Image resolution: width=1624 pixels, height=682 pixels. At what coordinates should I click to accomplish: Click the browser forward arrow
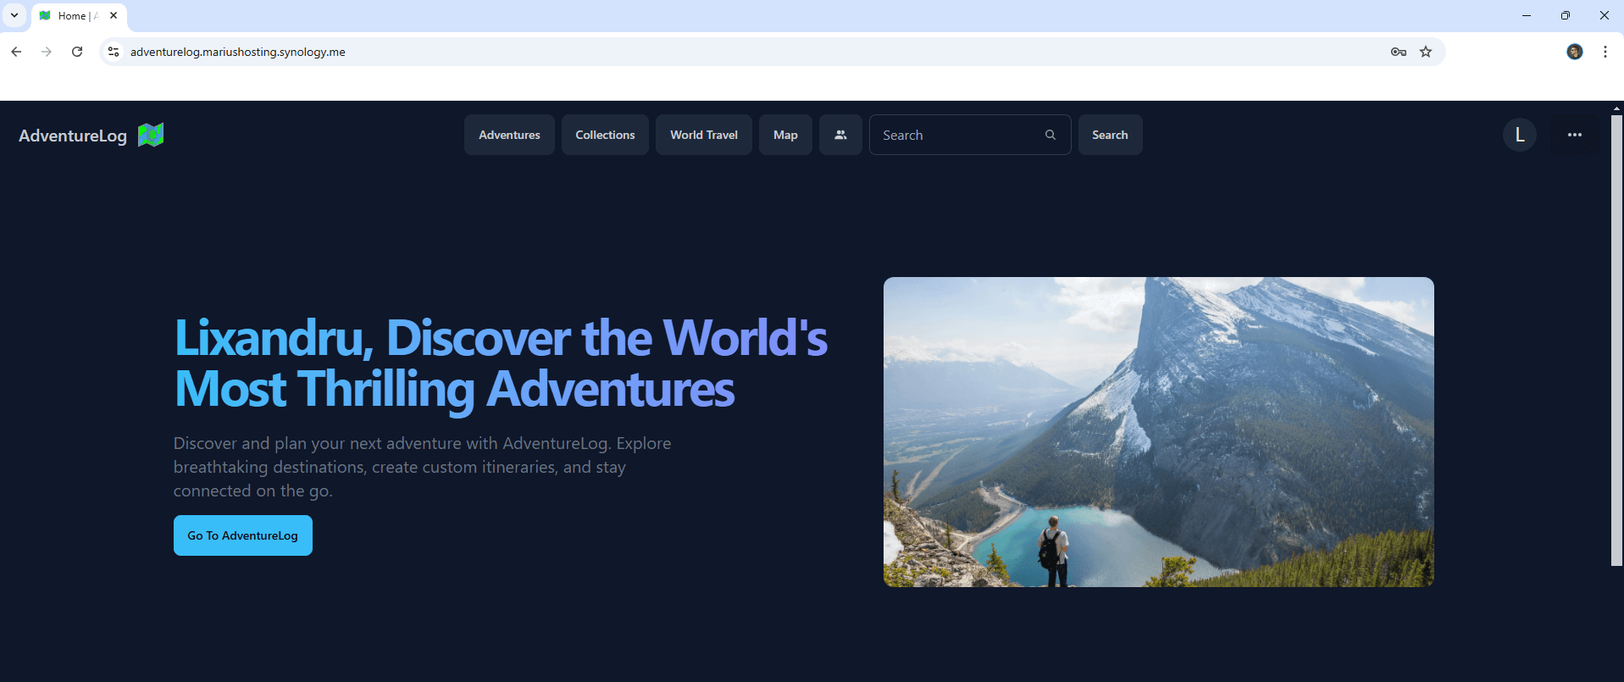pyautogui.click(x=47, y=52)
